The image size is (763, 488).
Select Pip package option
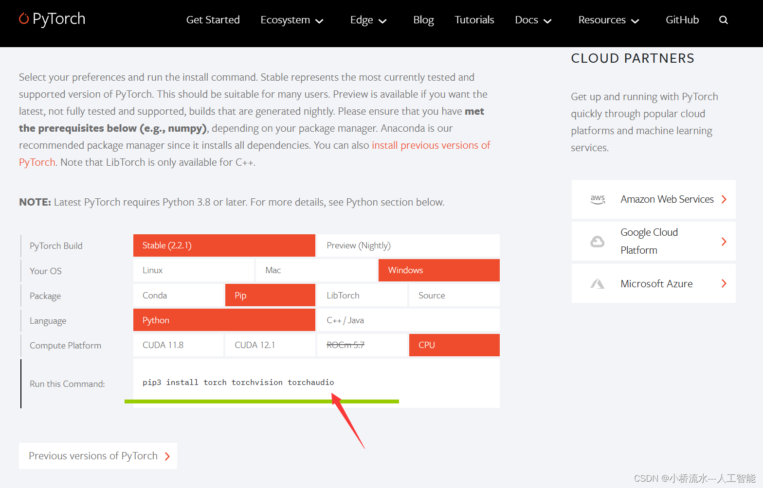click(270, 296)
